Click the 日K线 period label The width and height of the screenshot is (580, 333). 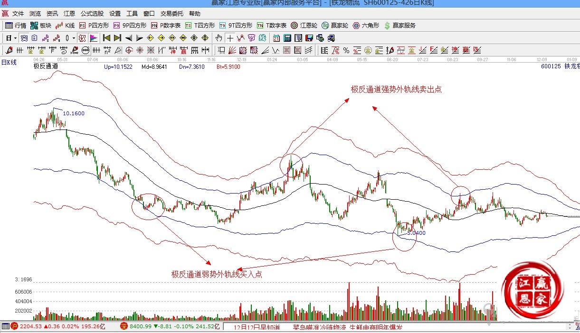pos(9,62)
